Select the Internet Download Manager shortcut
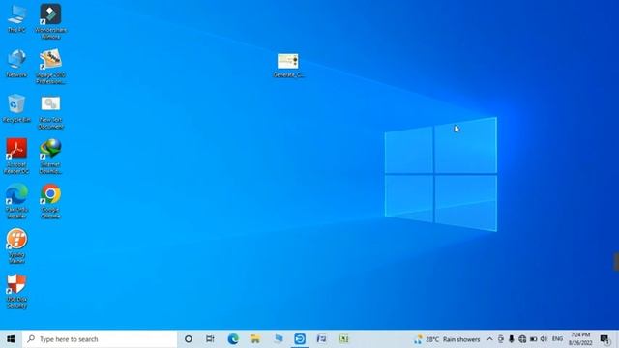Viewport: 619px width, 348px height. [x=50, y=157]
